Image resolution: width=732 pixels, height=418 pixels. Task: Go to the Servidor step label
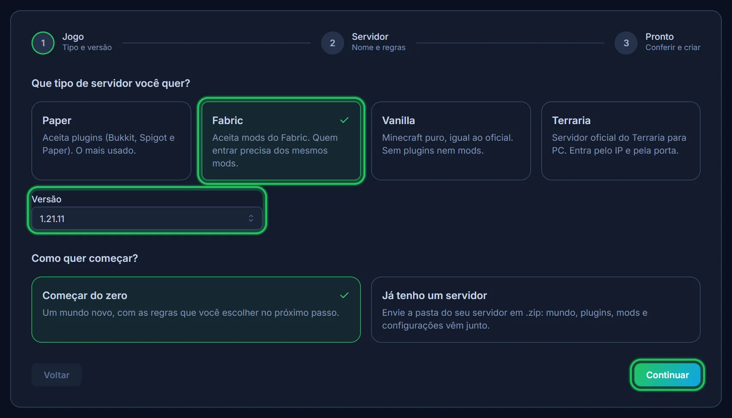click(370, 37)
